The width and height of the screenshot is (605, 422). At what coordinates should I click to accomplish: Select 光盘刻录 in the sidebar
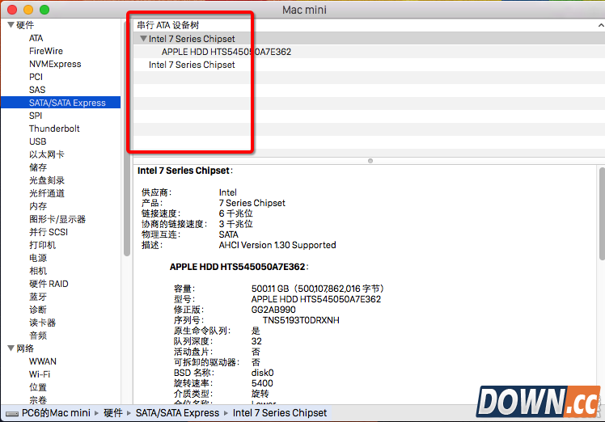[x=47, y=180]
